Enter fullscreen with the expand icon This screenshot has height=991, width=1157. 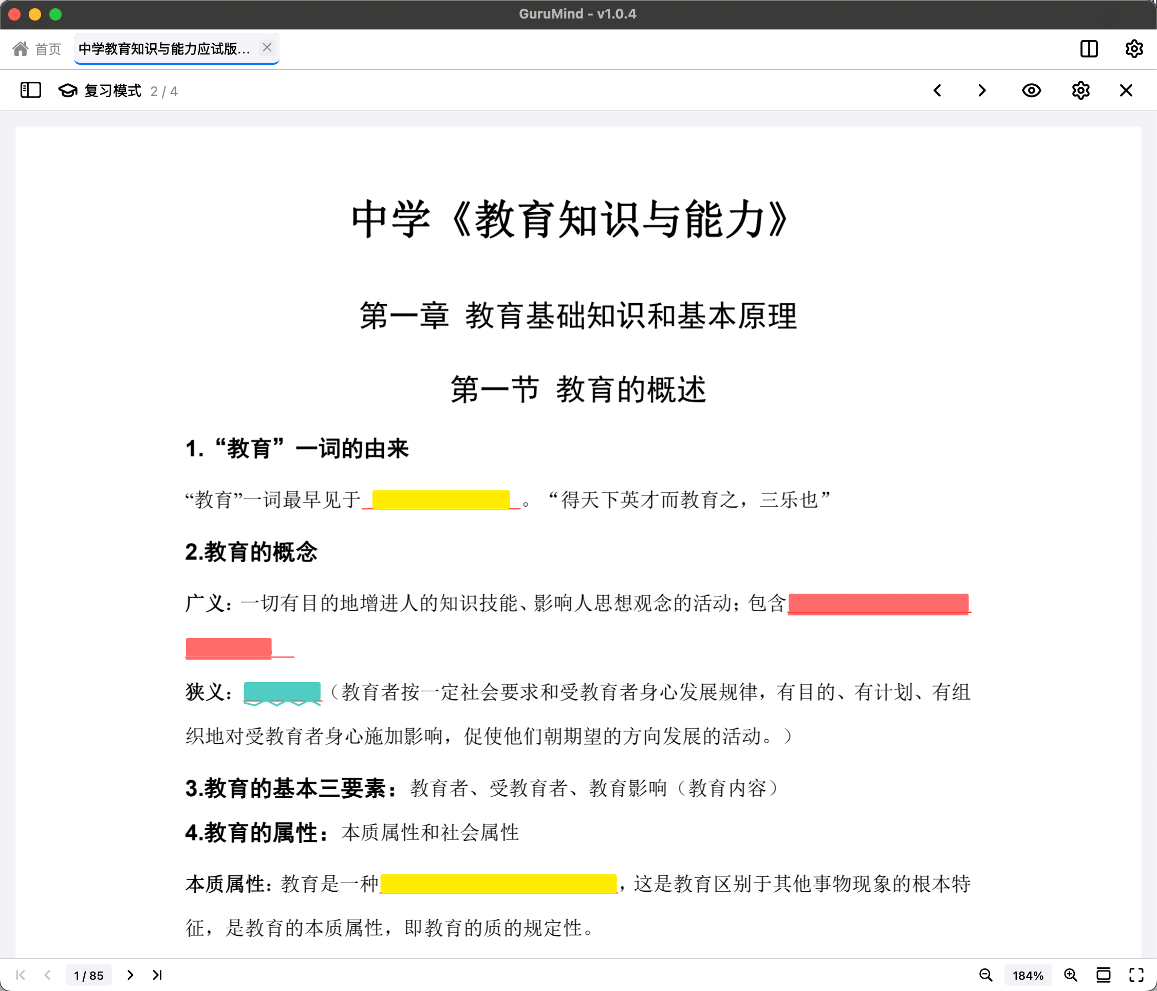[x=1136, y=975]
